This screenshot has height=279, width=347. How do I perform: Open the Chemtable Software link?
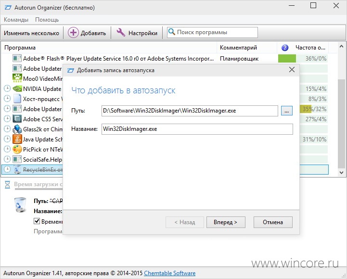click(x=170, y=273)
